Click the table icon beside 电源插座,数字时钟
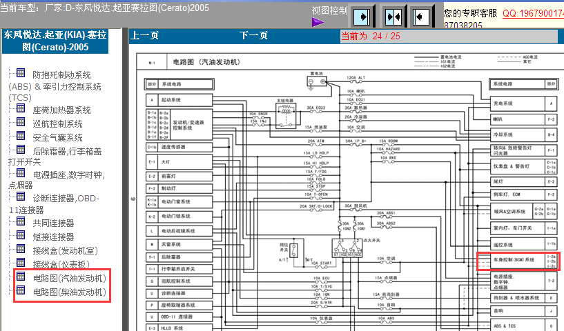The height and width of the screenshot is (331, 564). tap(21, 173)
